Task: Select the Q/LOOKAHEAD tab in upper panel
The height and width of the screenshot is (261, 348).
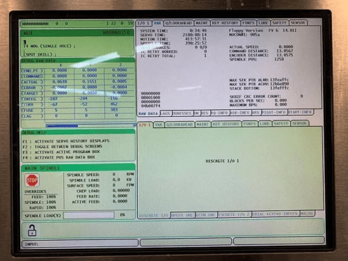Action: pyautogui.click(x=178, y=23)
